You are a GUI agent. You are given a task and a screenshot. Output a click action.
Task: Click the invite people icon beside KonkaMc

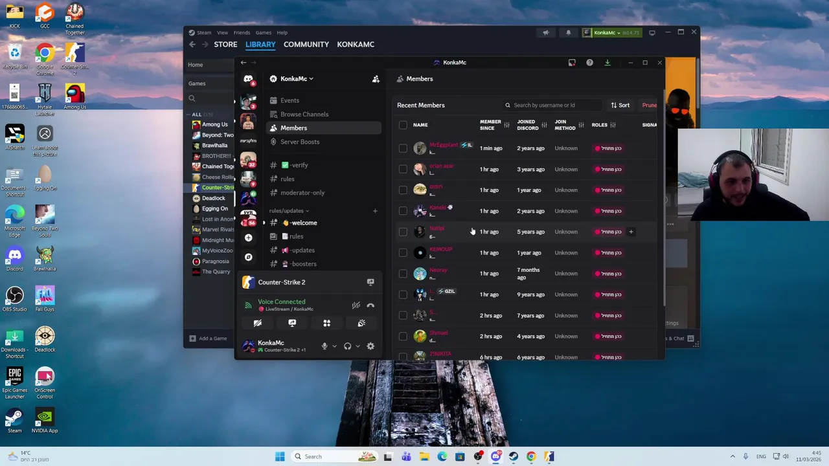376,79
